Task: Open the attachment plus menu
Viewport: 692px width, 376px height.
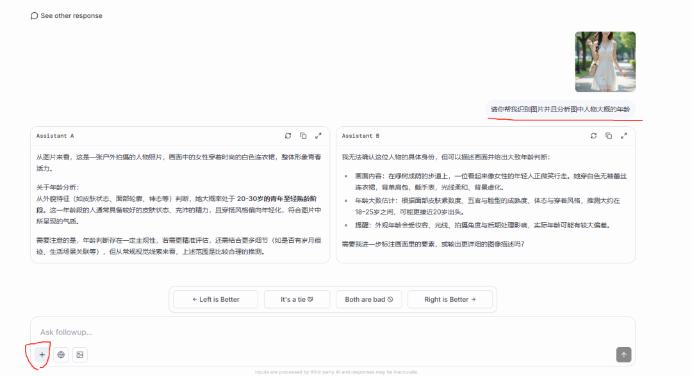Action: (x=41, y=354)
